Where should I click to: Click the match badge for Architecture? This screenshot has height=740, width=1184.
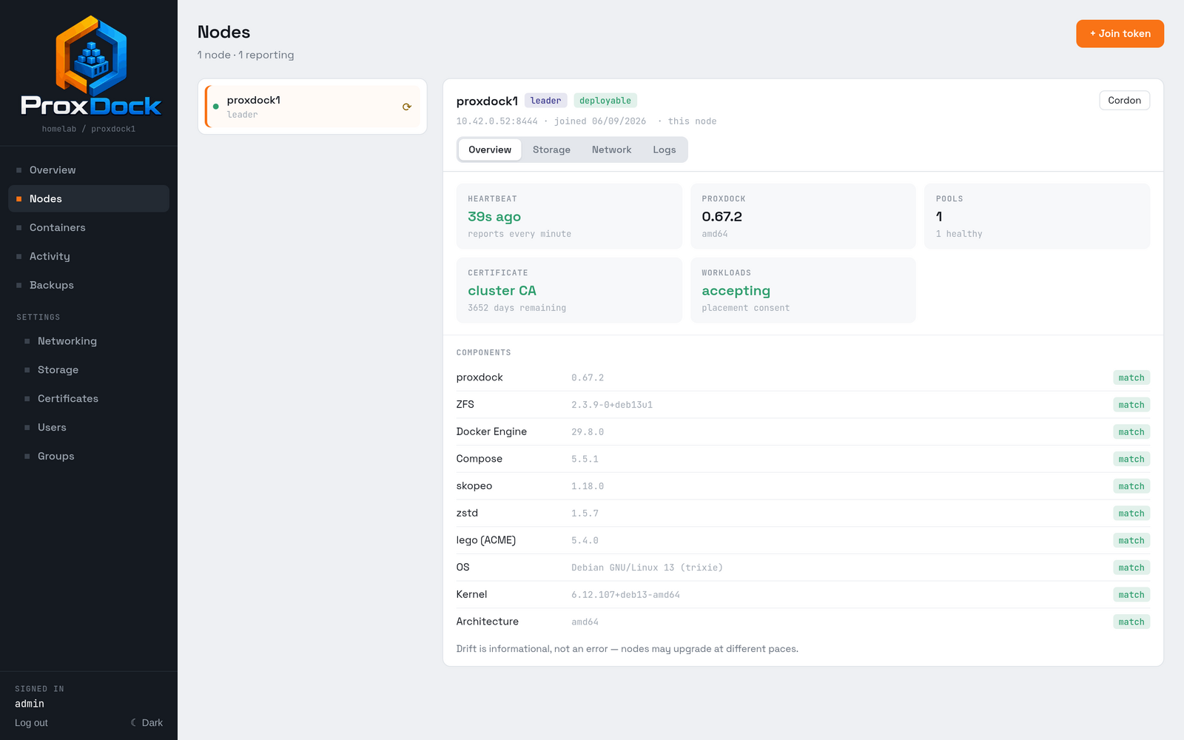(x=1131, y=622)
